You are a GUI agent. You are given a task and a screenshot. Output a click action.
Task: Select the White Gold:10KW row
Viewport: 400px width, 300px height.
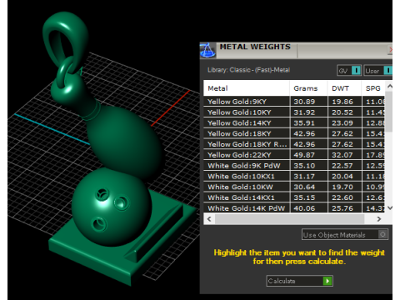[x=294, y=187]
